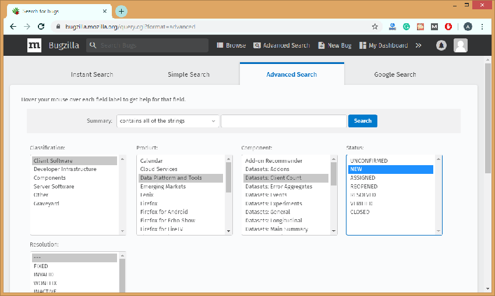The height and width of the screenshot is (296, 495).
Task: Select Emerging Markets product
Action: (181, 187)
